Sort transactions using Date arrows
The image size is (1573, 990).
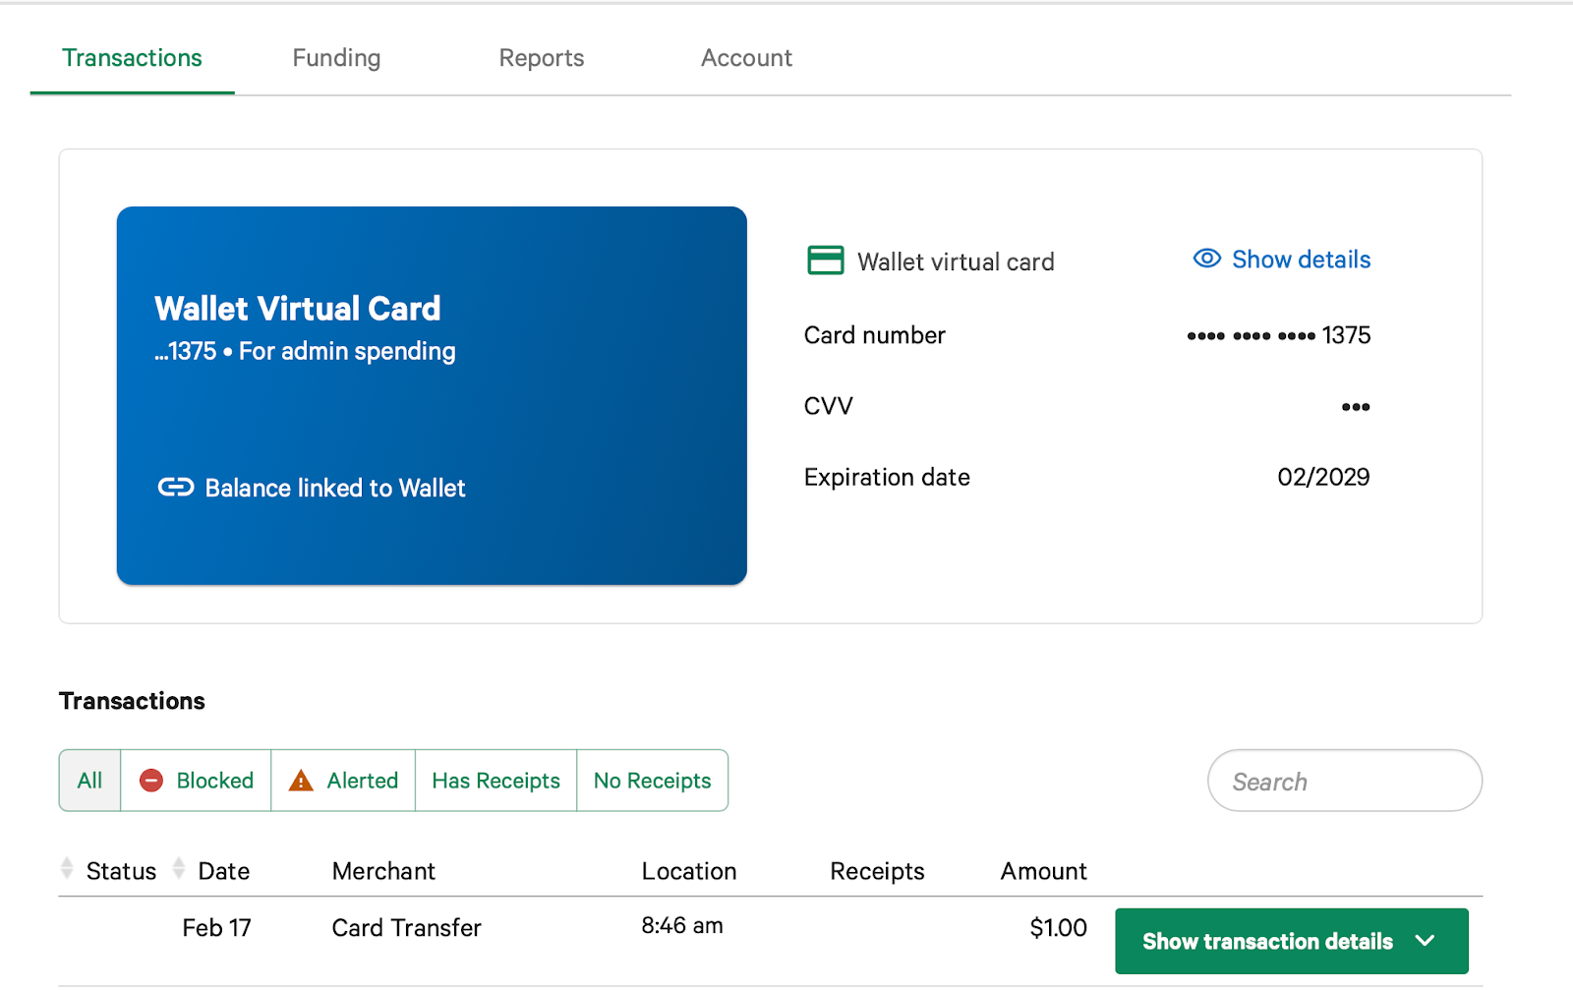[x=179, y=869]
